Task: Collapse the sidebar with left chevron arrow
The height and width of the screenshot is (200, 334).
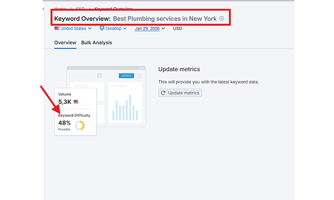Action: point(43,9)
